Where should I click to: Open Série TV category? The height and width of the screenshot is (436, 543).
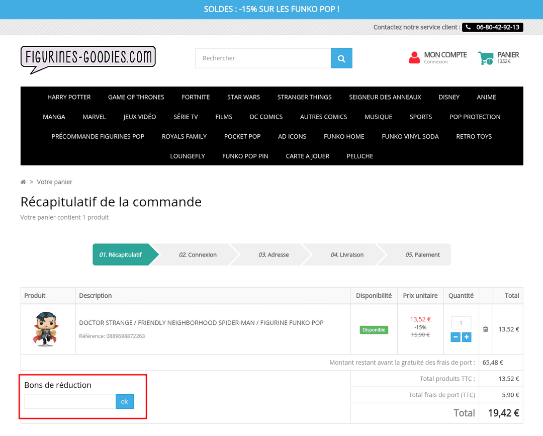pyautogui.click(x=186, y=117)
